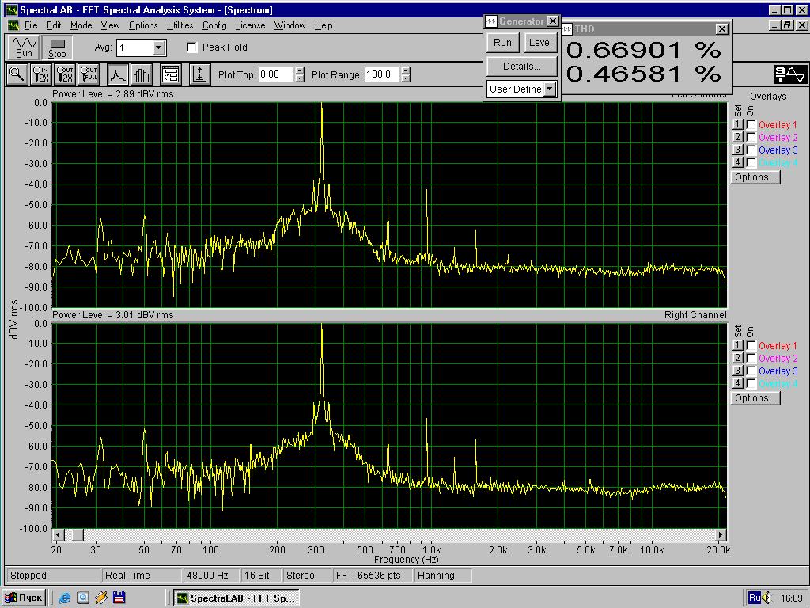Screen dimensions: 810x608
Task: Select the magnifier zoom tool
Action: (x=16, y=74)
